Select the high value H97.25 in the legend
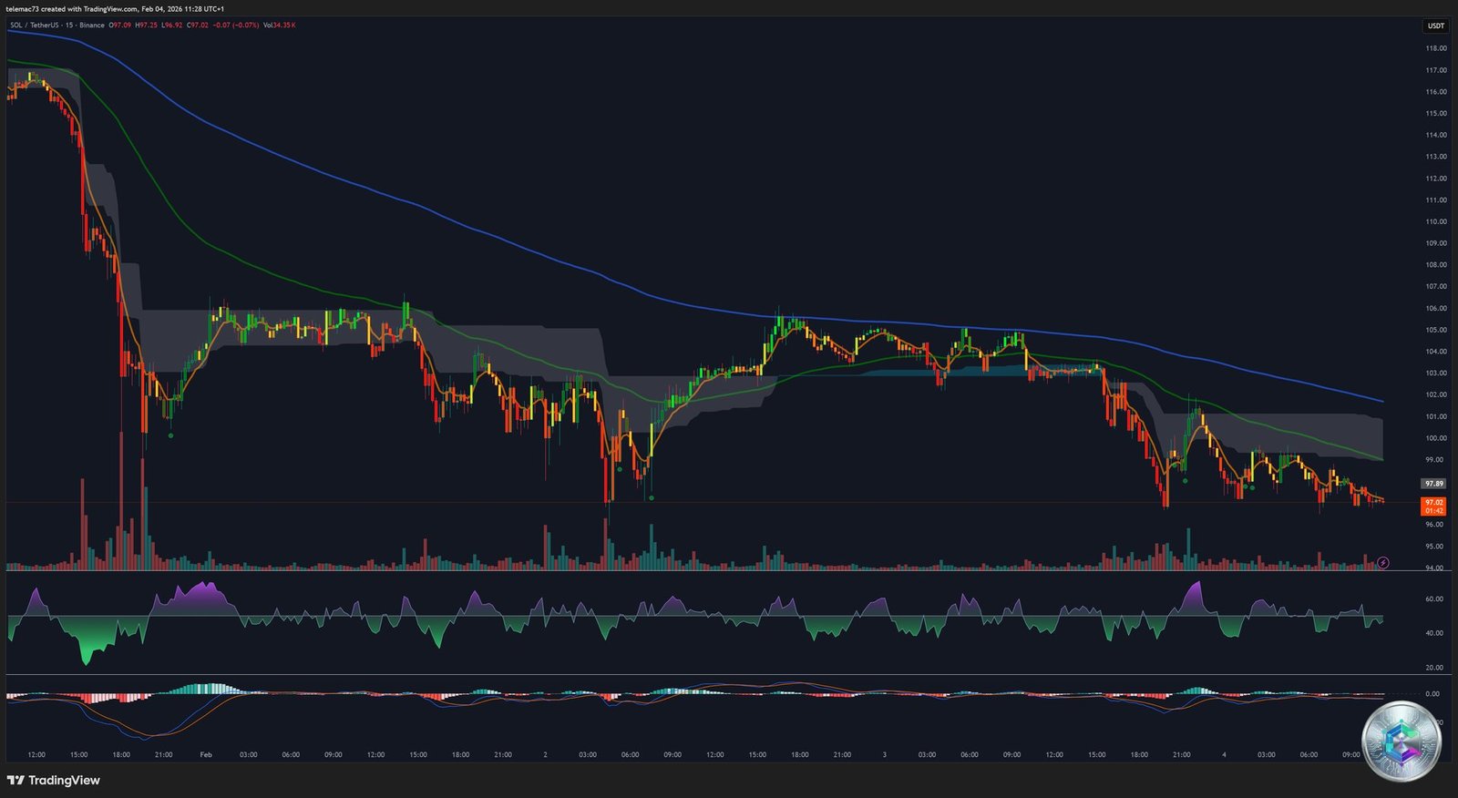 (146, 25)
